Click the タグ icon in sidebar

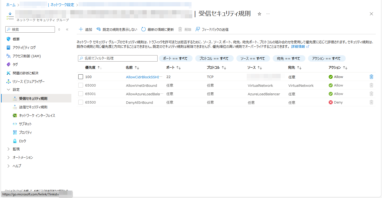click(8, 64)
